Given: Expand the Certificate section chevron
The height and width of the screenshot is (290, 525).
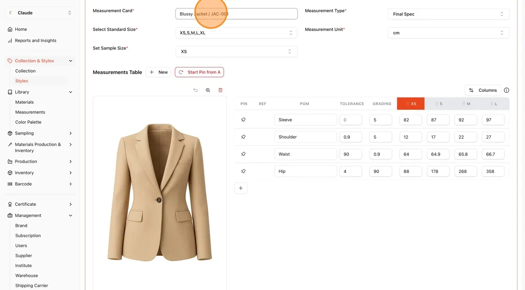Looking at the screenshot, I should (71, 204).
